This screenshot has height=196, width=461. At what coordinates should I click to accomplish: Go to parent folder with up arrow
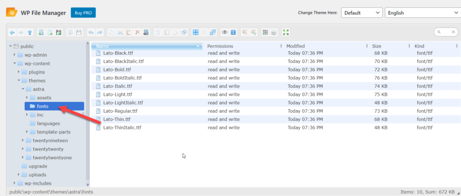tap(30, 32)
